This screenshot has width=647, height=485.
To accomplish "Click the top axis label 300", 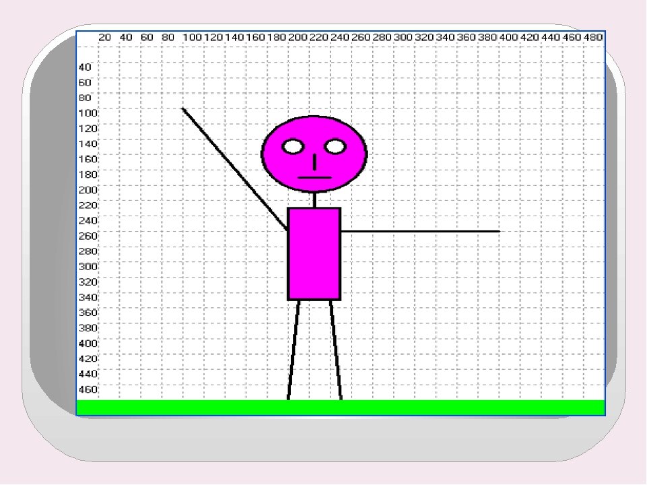I will click(403, 38).
